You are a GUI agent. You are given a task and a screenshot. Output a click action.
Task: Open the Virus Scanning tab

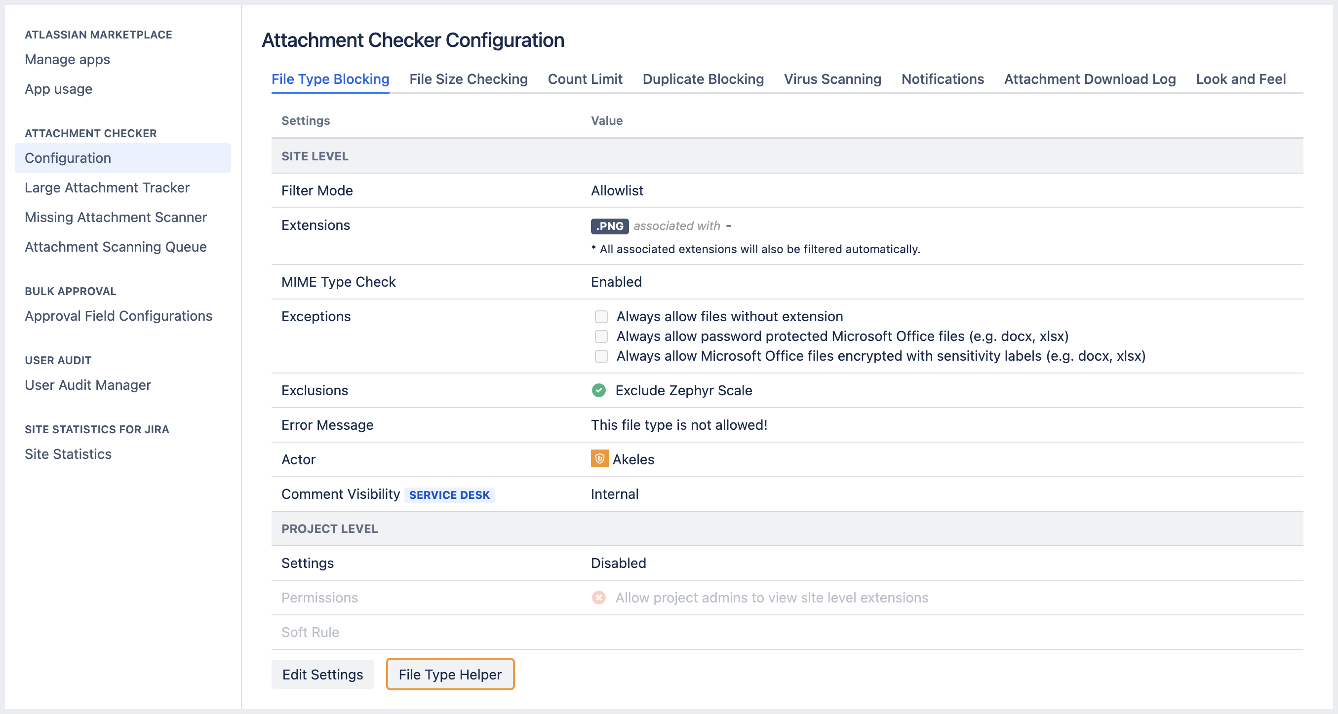pyautogui.click(x=832, y=79)
